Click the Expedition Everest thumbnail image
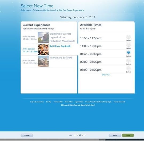This screenshot has height=141, width=144. 43,37
